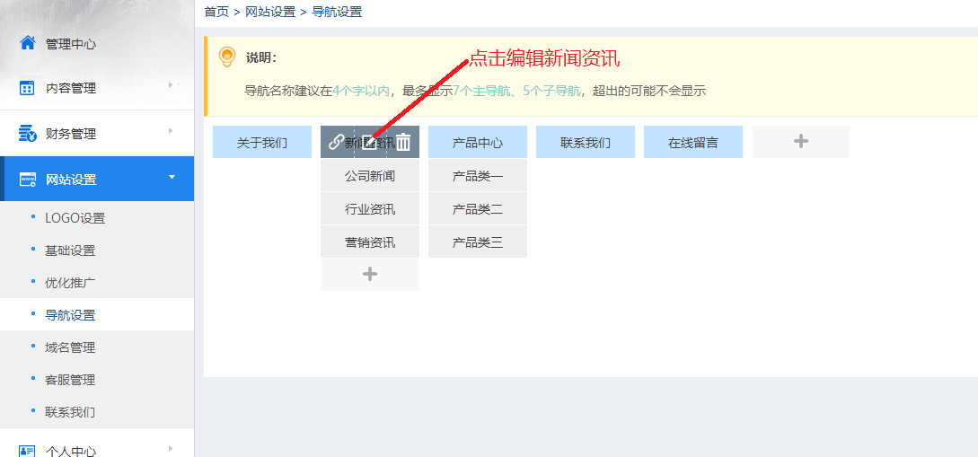The height and width of the screenshot is (457, 978).
Task: Click the edit icon on 新闻资讯
Action: click(369, 142)
